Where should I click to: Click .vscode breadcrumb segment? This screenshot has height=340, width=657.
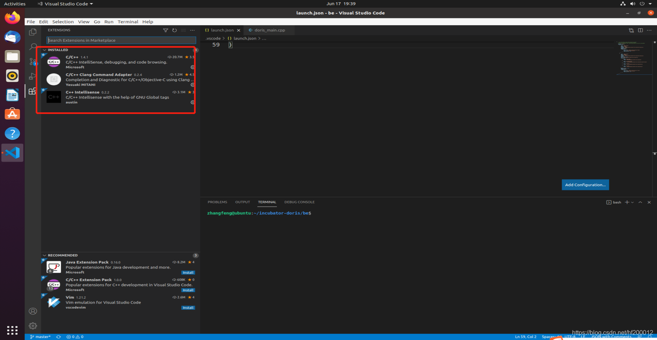coord(213,38)
